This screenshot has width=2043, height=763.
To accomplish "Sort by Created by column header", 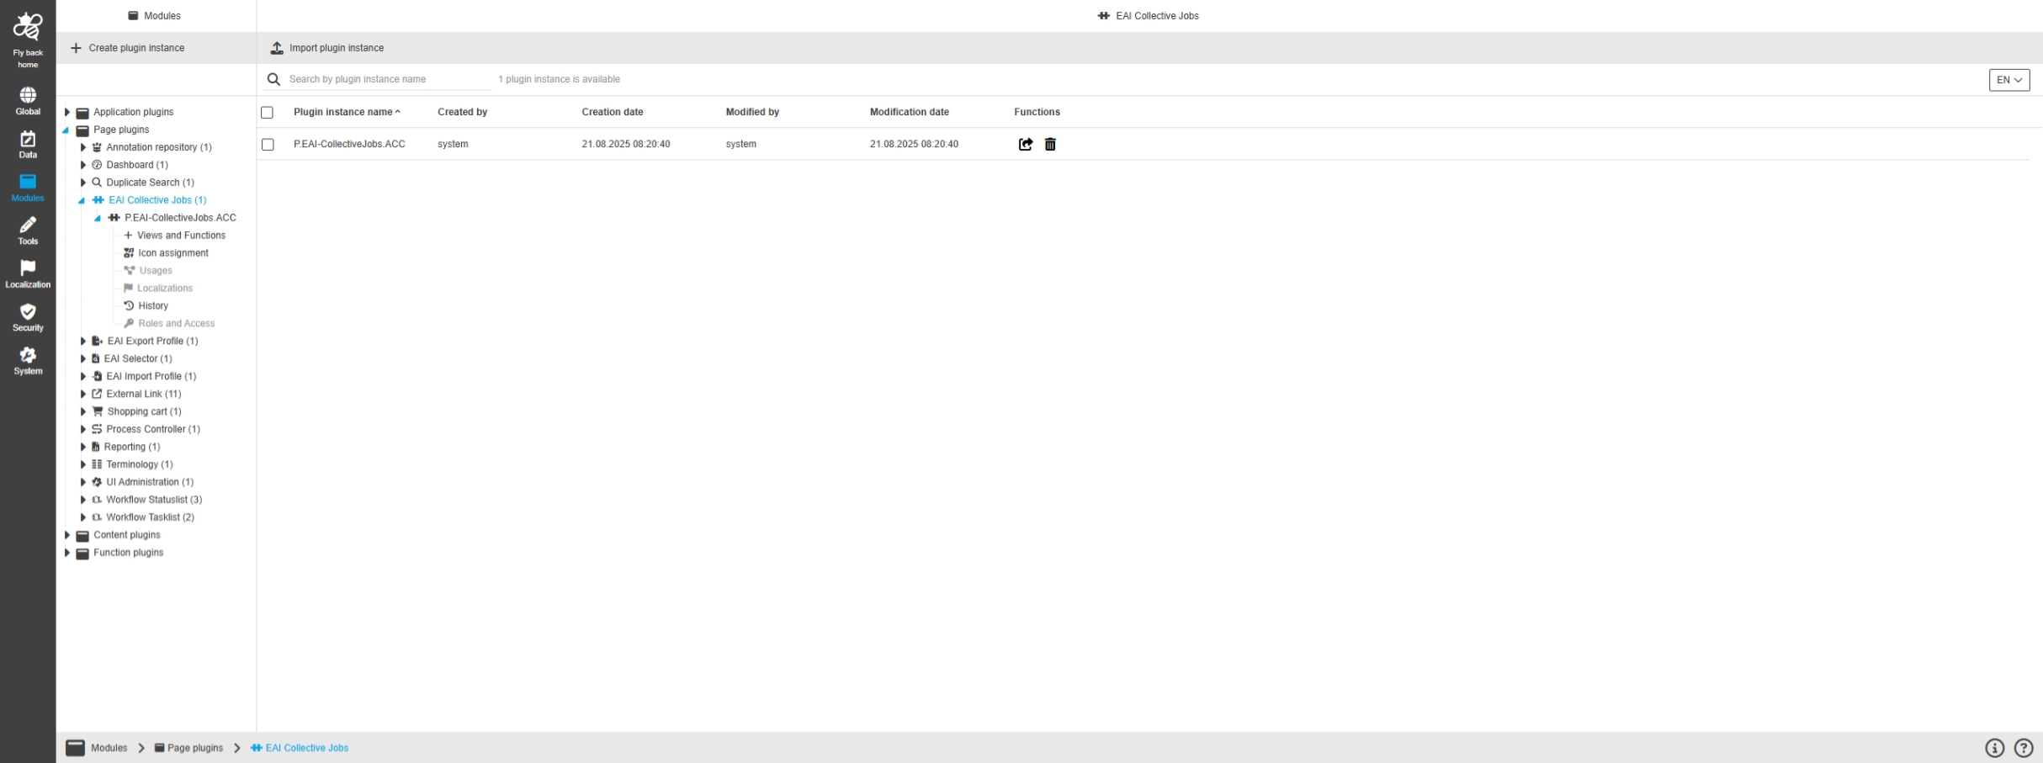I will coord(462,112).
